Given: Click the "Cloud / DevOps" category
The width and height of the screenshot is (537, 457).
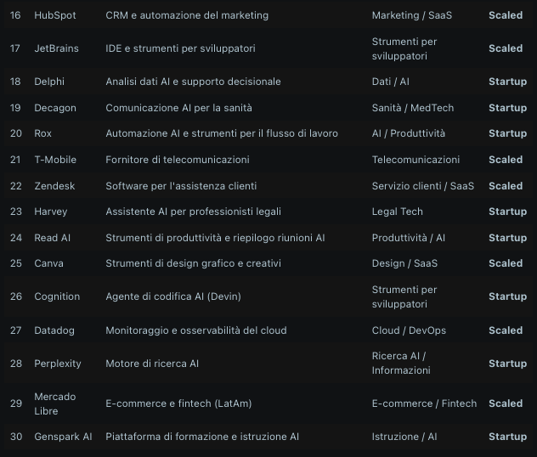Looking at the screenshot, I should click(409, 330).
